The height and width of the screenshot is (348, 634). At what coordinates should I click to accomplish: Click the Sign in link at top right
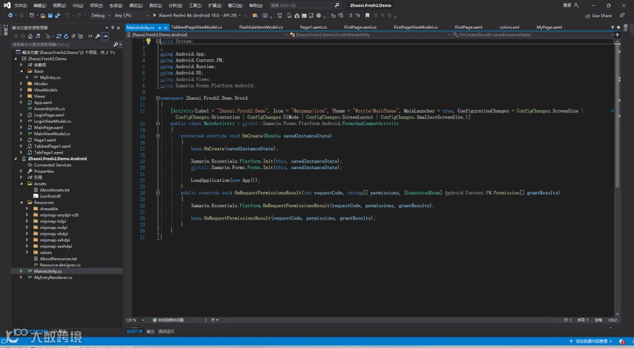pos(566,5)
